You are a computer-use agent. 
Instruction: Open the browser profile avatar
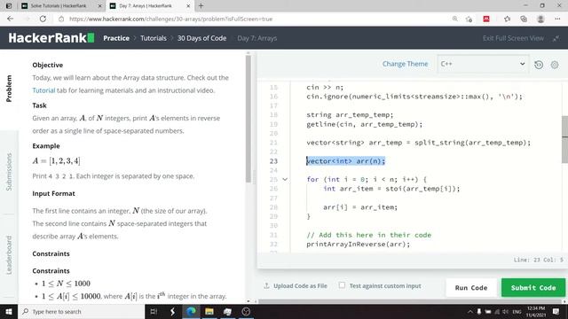point(540,19)
